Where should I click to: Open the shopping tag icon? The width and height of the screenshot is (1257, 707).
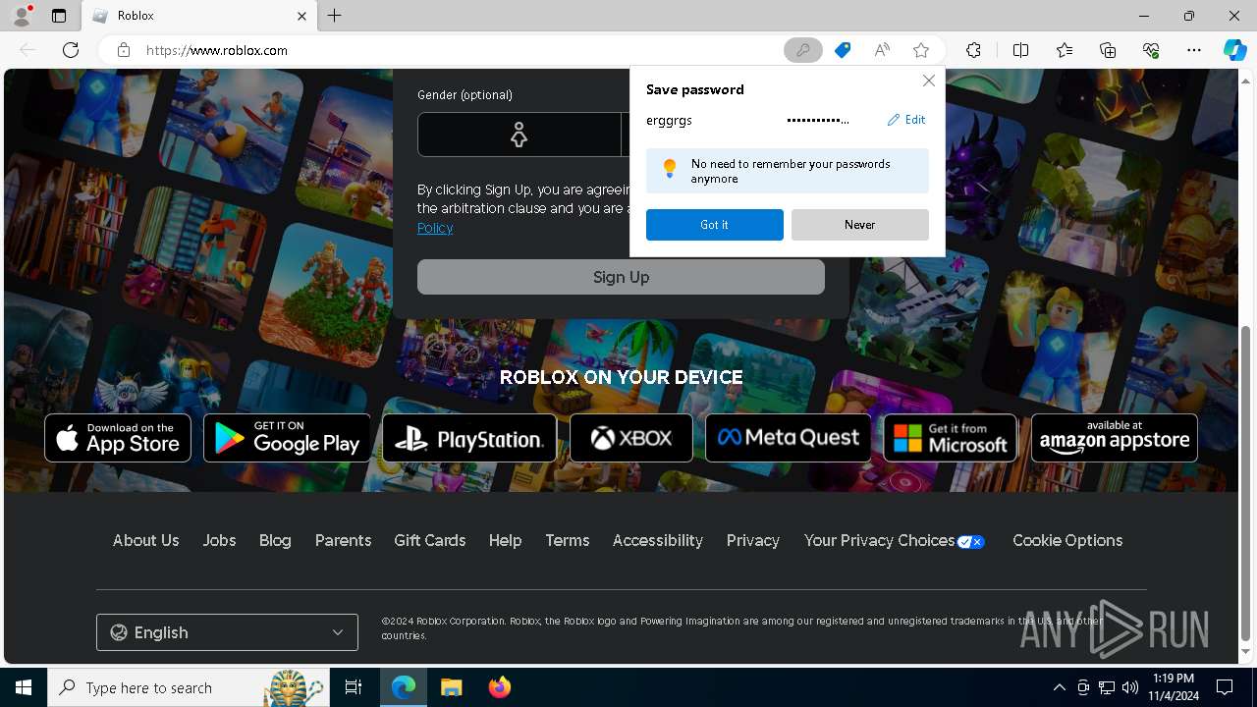(x=843, y=50)
